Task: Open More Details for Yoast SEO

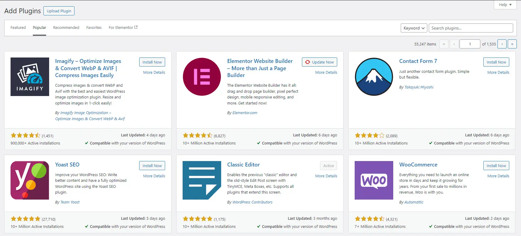Action: [154, 176]
